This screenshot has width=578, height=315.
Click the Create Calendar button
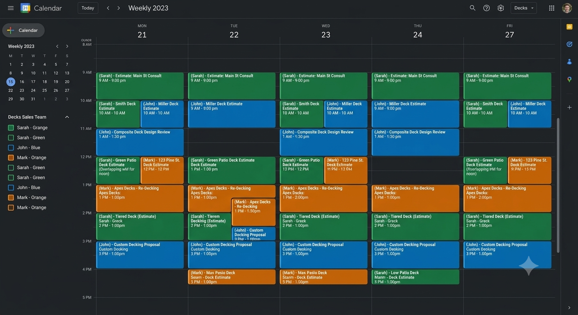click(x=23, y=30)
